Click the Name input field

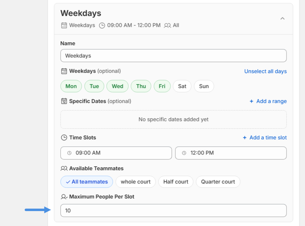click(173, 56)
